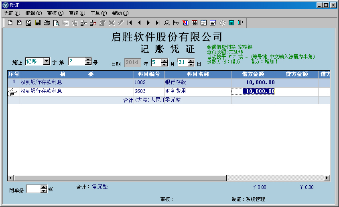This screenshot has height=207, width=339.
Task: Click the red-header grid table icon
Action: (195, 23)
